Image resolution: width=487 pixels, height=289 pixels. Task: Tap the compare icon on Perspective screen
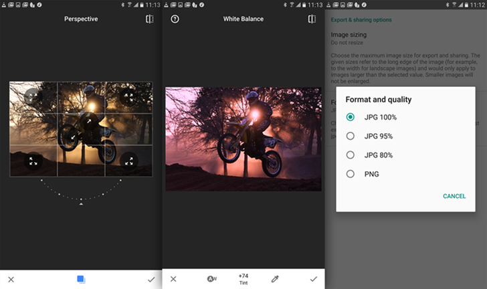pyautogui.click(x=149, y=19)
